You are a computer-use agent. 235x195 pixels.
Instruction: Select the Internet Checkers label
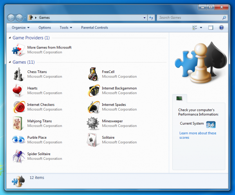41,105
